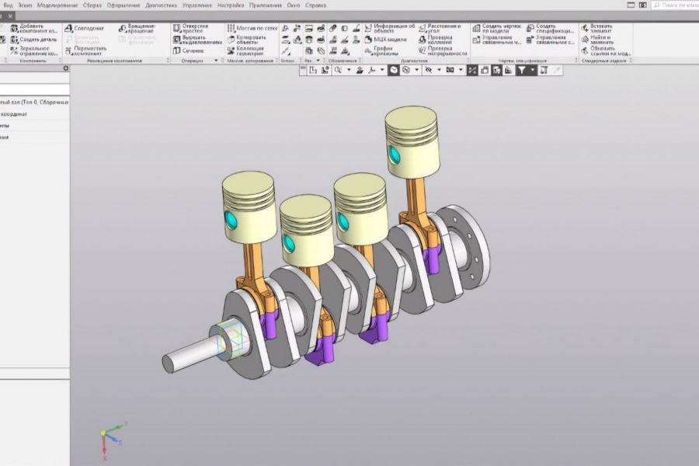Open Информация об объекте
699x466 pixels.
point(390,29)
